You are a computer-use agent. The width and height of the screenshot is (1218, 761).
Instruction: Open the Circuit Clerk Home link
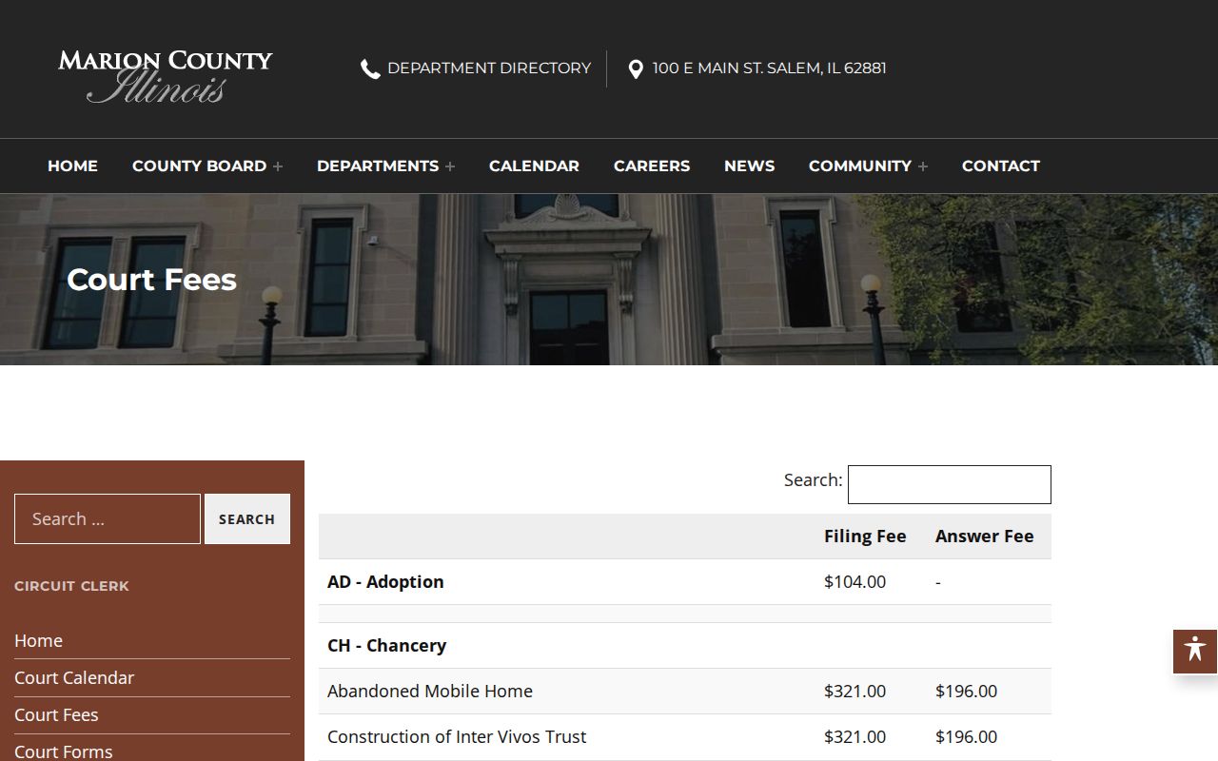pyautogui.click(x=38, y=641)
